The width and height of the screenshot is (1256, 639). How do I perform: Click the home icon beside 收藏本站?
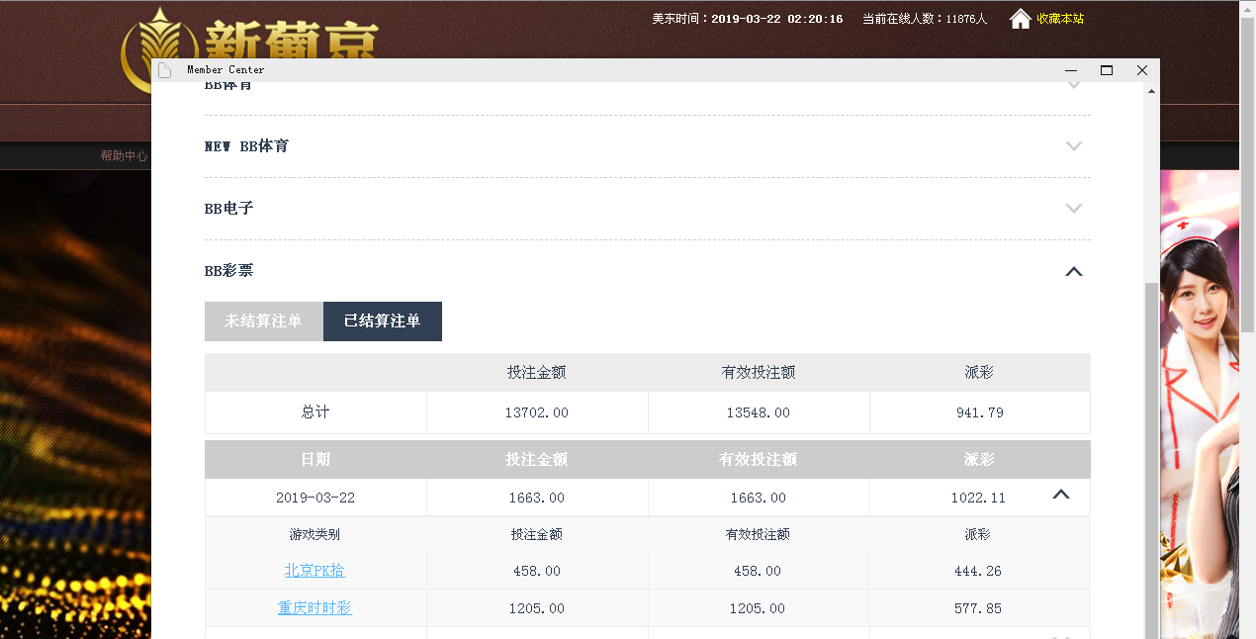tap(1021, 19)
